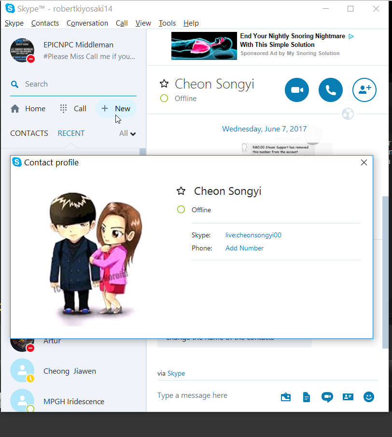This screenshot has height=437, width=392.
Task: Send a photo with the image icon
Action: click(x=286, y=397)
